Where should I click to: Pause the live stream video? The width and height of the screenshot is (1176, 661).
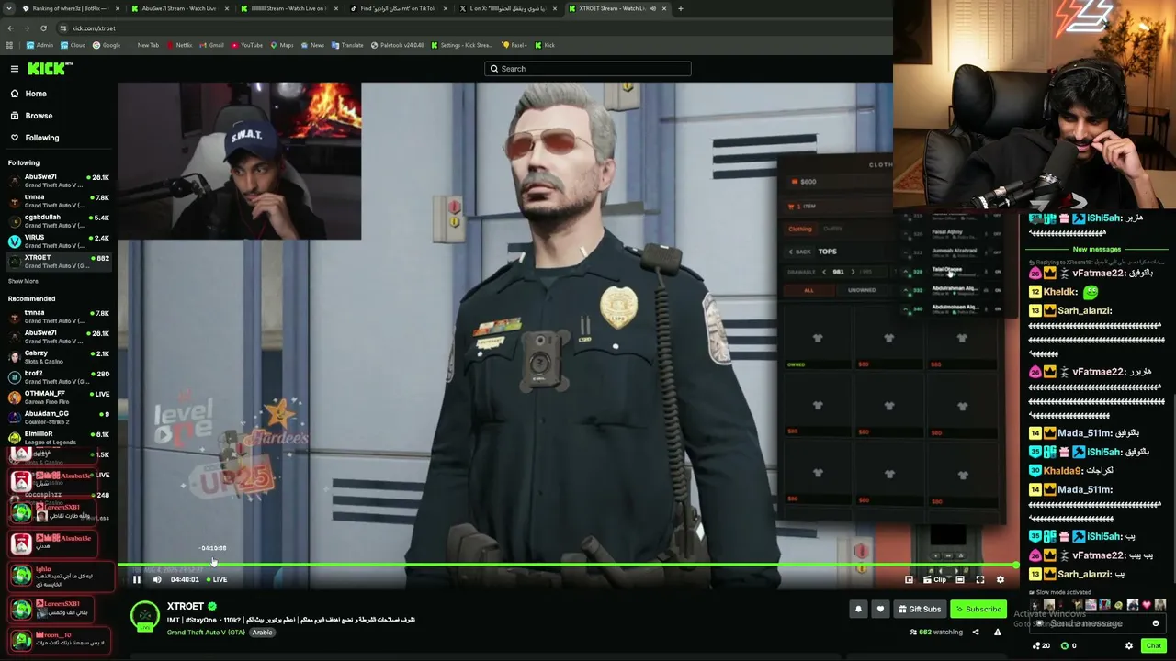click(x=137, y=579)
